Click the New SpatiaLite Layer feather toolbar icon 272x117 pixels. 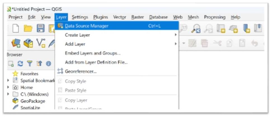[x=51, y=43]
